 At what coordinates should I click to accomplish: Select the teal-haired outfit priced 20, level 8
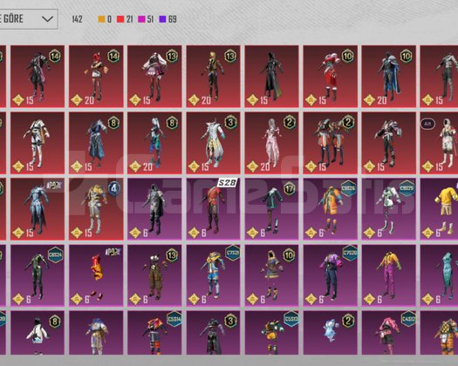click(x=154, y=143)
